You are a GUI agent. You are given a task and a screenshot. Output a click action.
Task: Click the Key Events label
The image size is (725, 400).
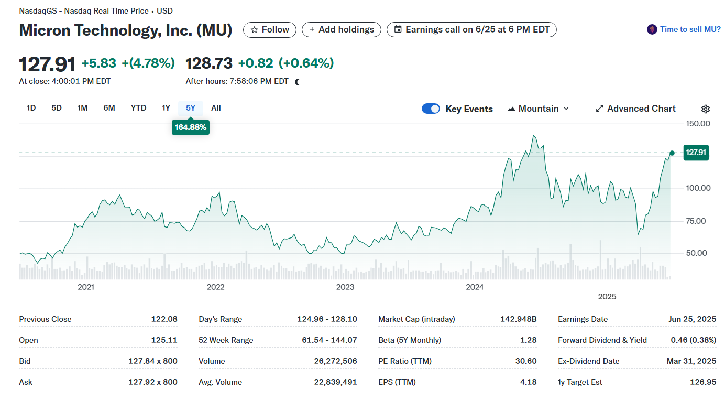(469, 109)
